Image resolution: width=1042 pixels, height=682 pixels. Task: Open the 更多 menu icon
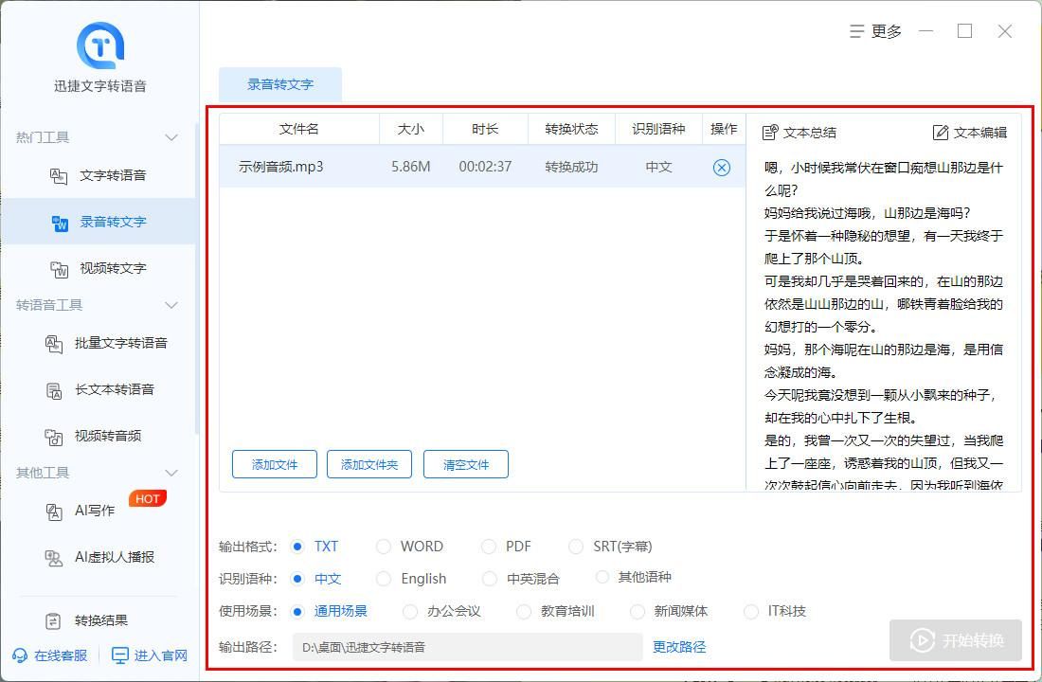pyautogui.click(x=857, y=31)
